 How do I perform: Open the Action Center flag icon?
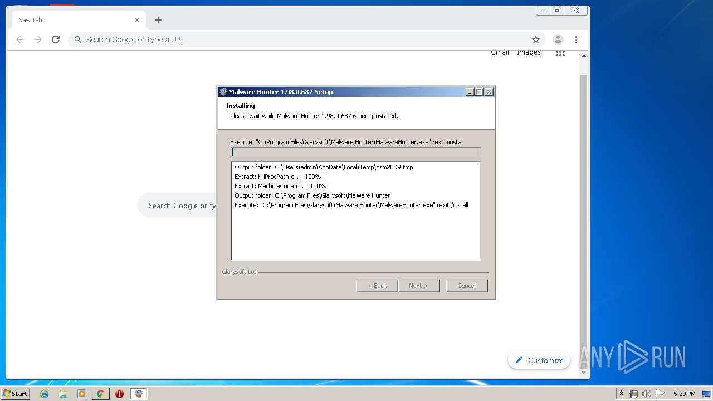tap(660, 394)
